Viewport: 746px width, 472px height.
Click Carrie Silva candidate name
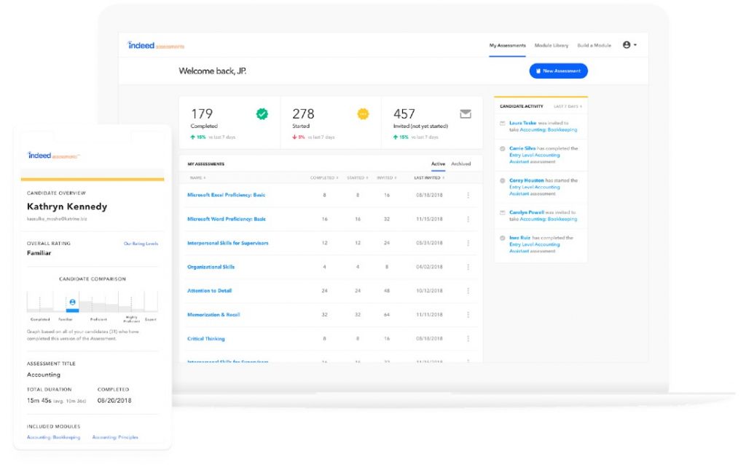(522, 148)
